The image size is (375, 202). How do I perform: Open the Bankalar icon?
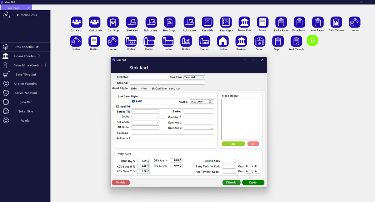click(241, 41)
